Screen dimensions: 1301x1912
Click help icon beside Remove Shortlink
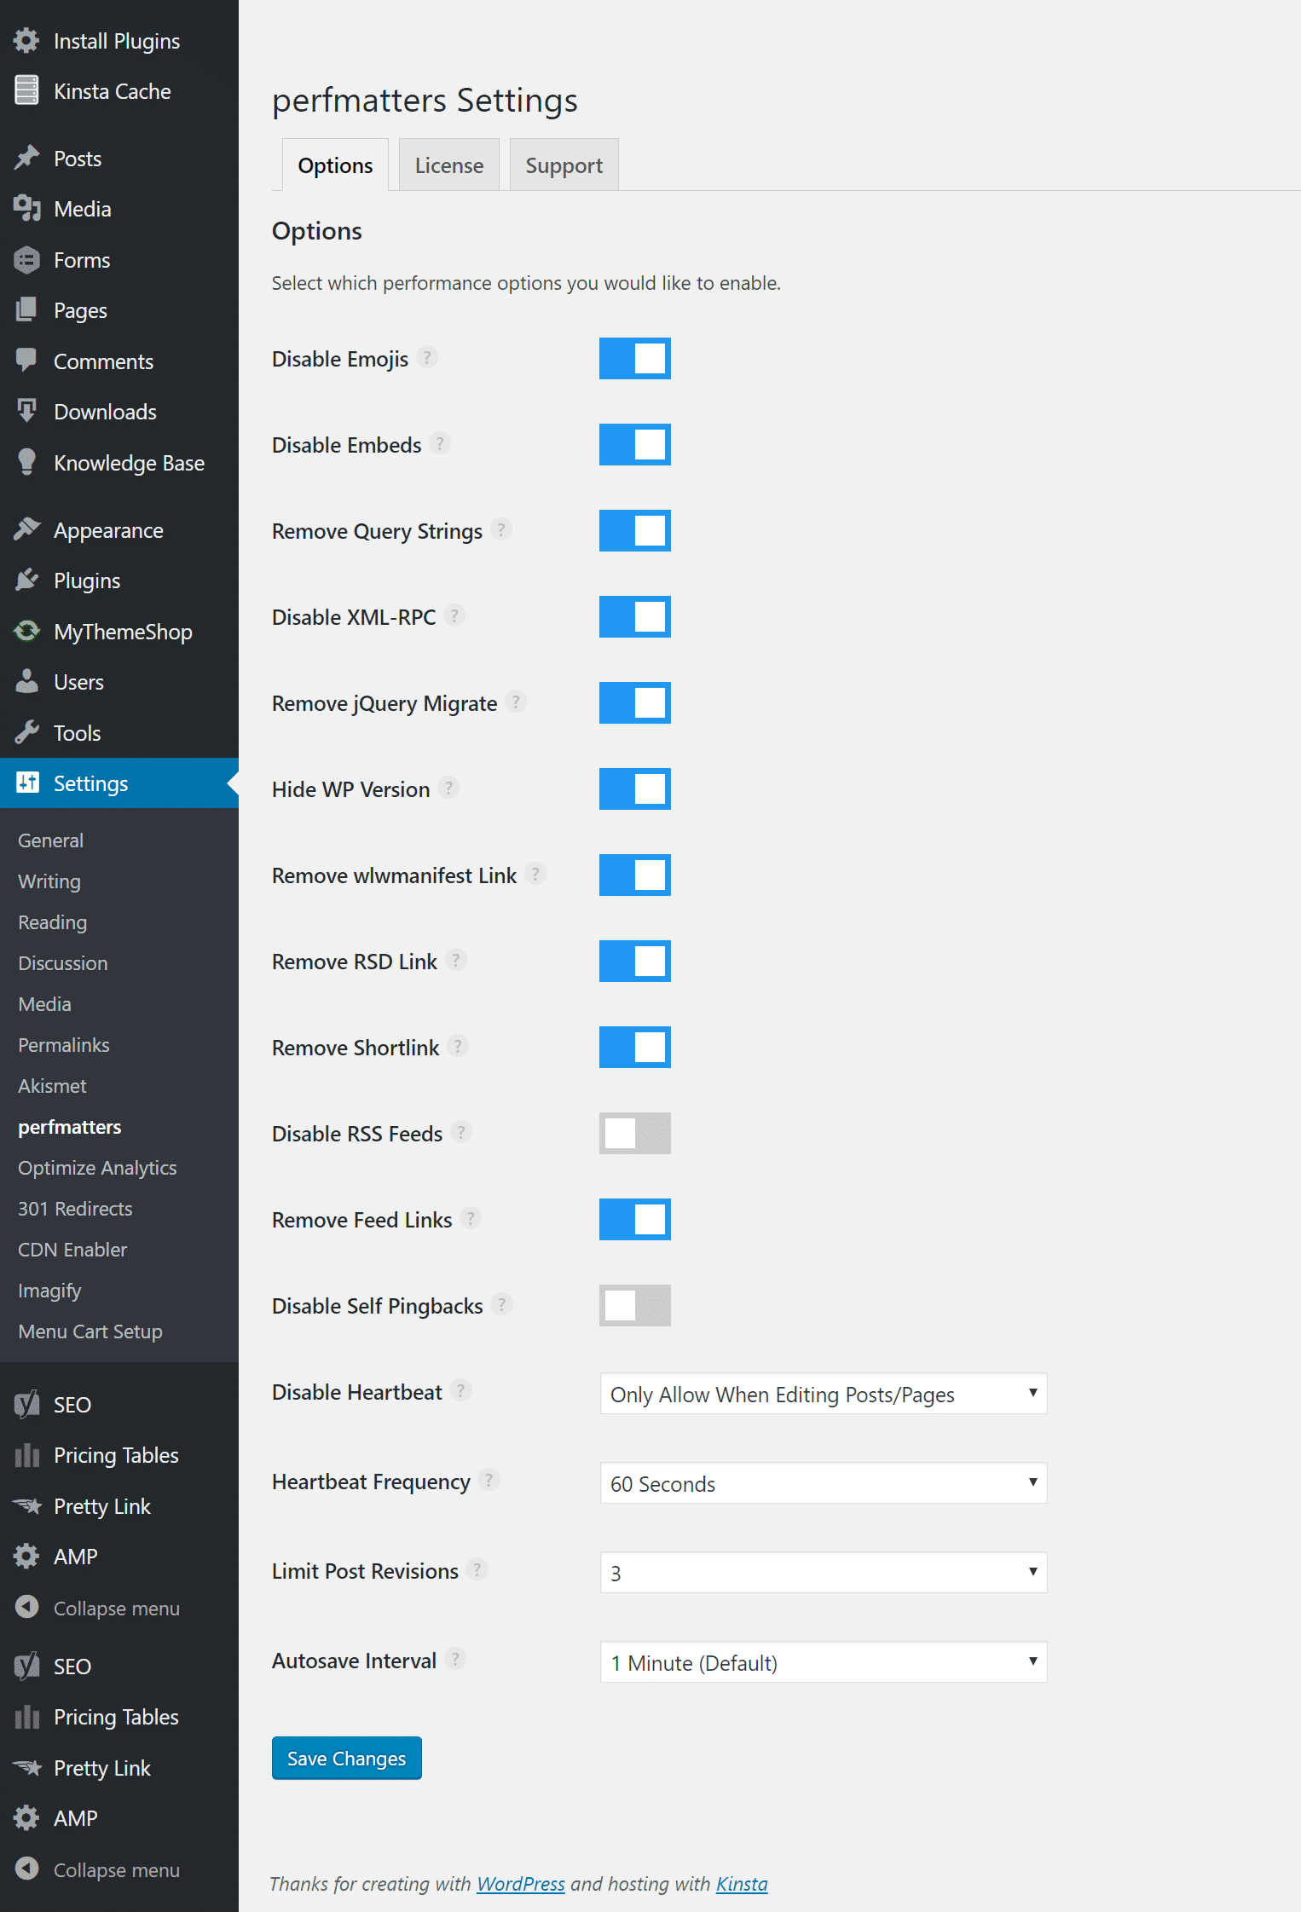[458, 1046]
